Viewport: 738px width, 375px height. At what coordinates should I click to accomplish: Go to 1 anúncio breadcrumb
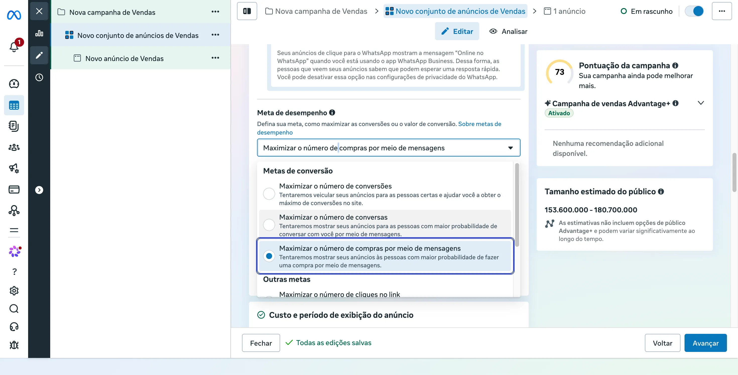coord(565,11)
